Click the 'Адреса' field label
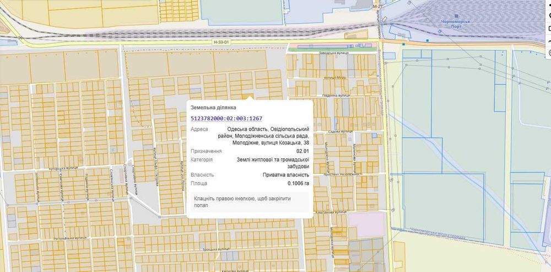The image size is (551, 272). click(x=199, y=129)
